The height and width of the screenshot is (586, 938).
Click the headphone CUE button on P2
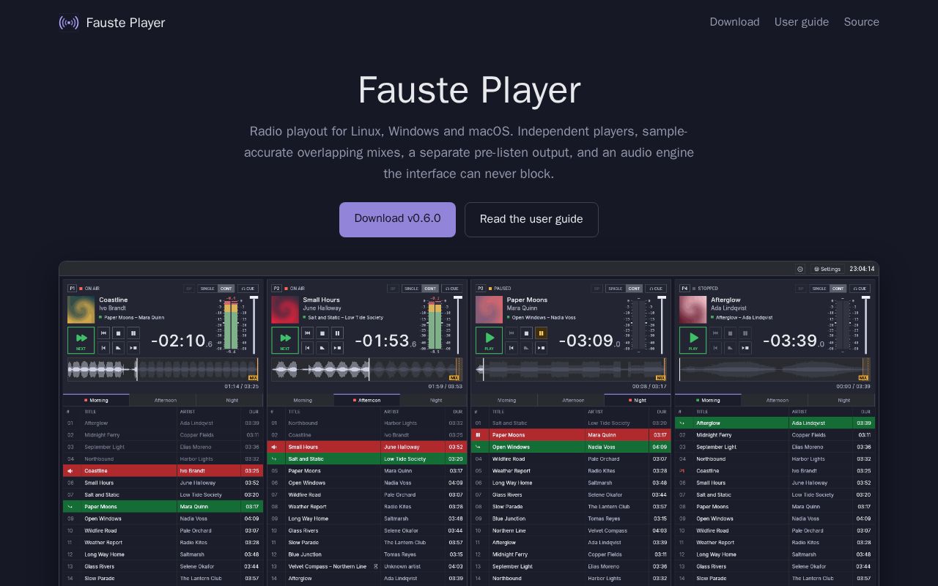tap(451, 289)
